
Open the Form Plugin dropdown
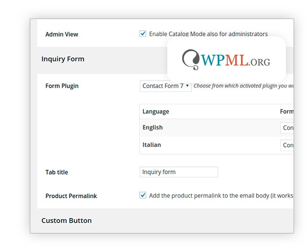click(165, 86)
